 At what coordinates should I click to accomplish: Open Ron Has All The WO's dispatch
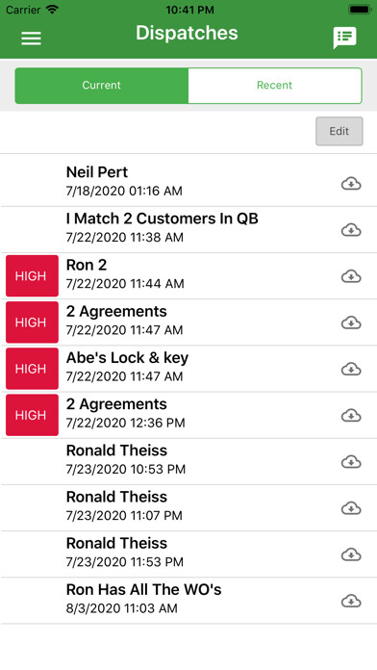188,601
